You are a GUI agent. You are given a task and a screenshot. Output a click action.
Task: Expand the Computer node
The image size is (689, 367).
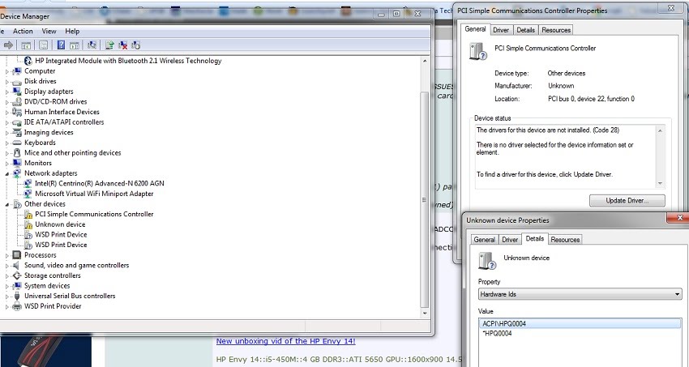tap(7, 71)
